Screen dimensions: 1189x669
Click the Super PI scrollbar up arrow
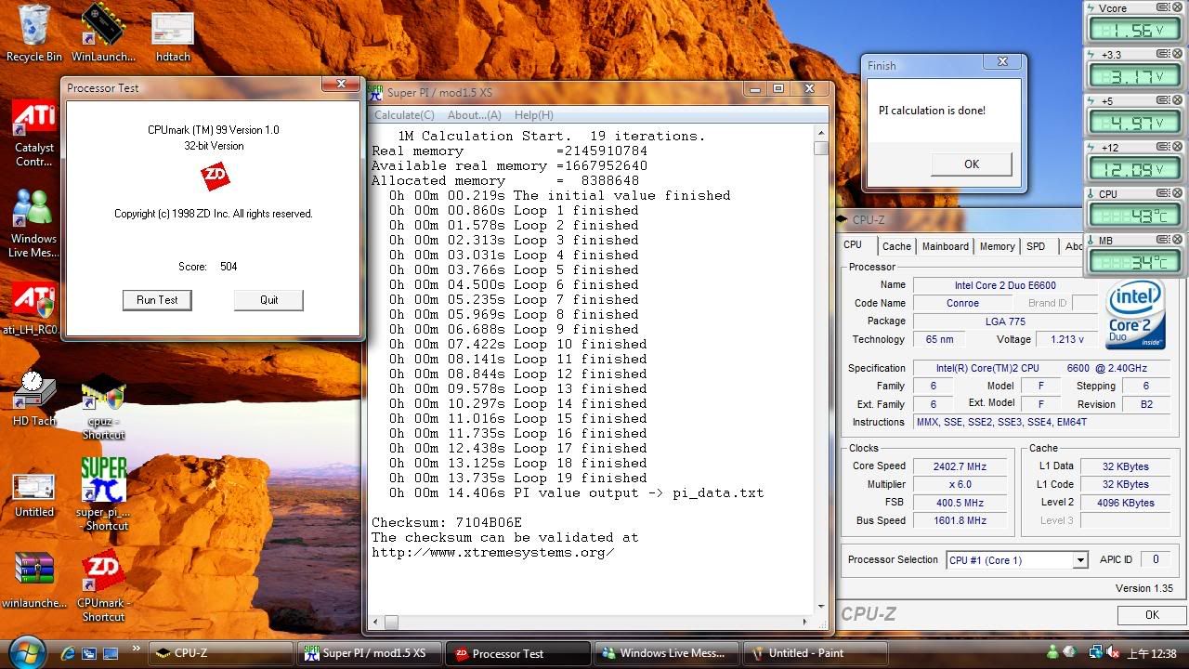point(821,133)
